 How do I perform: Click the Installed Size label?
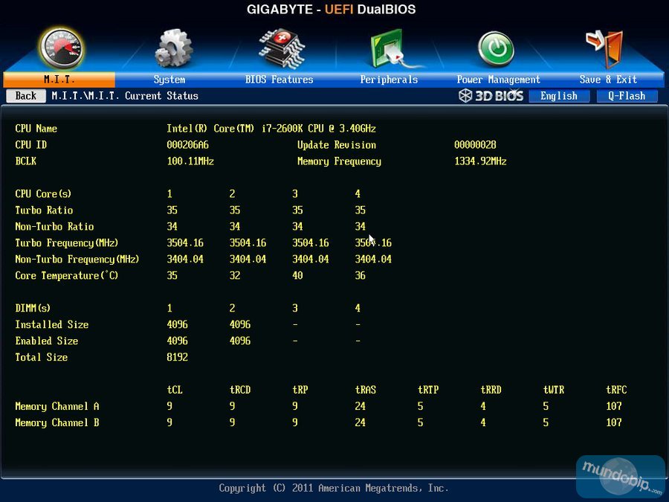[x=52, y=324]
